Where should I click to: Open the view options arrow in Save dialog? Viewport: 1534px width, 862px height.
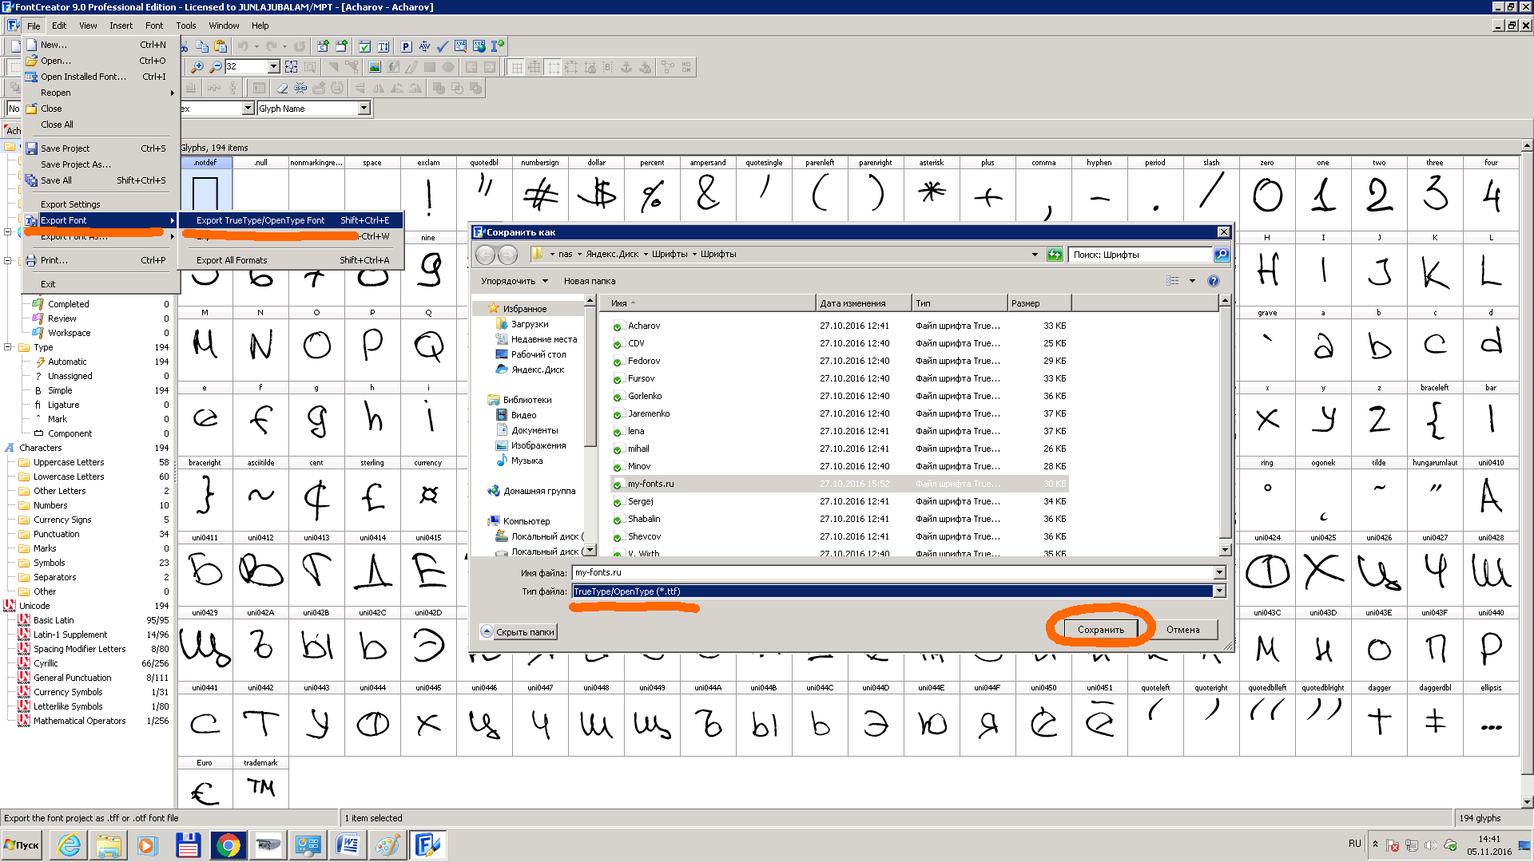(1192, 281)
